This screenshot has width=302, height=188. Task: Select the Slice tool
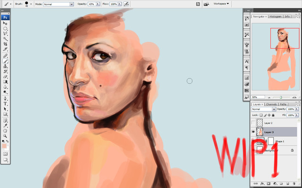pyautogui.click(x=5, y=49)
